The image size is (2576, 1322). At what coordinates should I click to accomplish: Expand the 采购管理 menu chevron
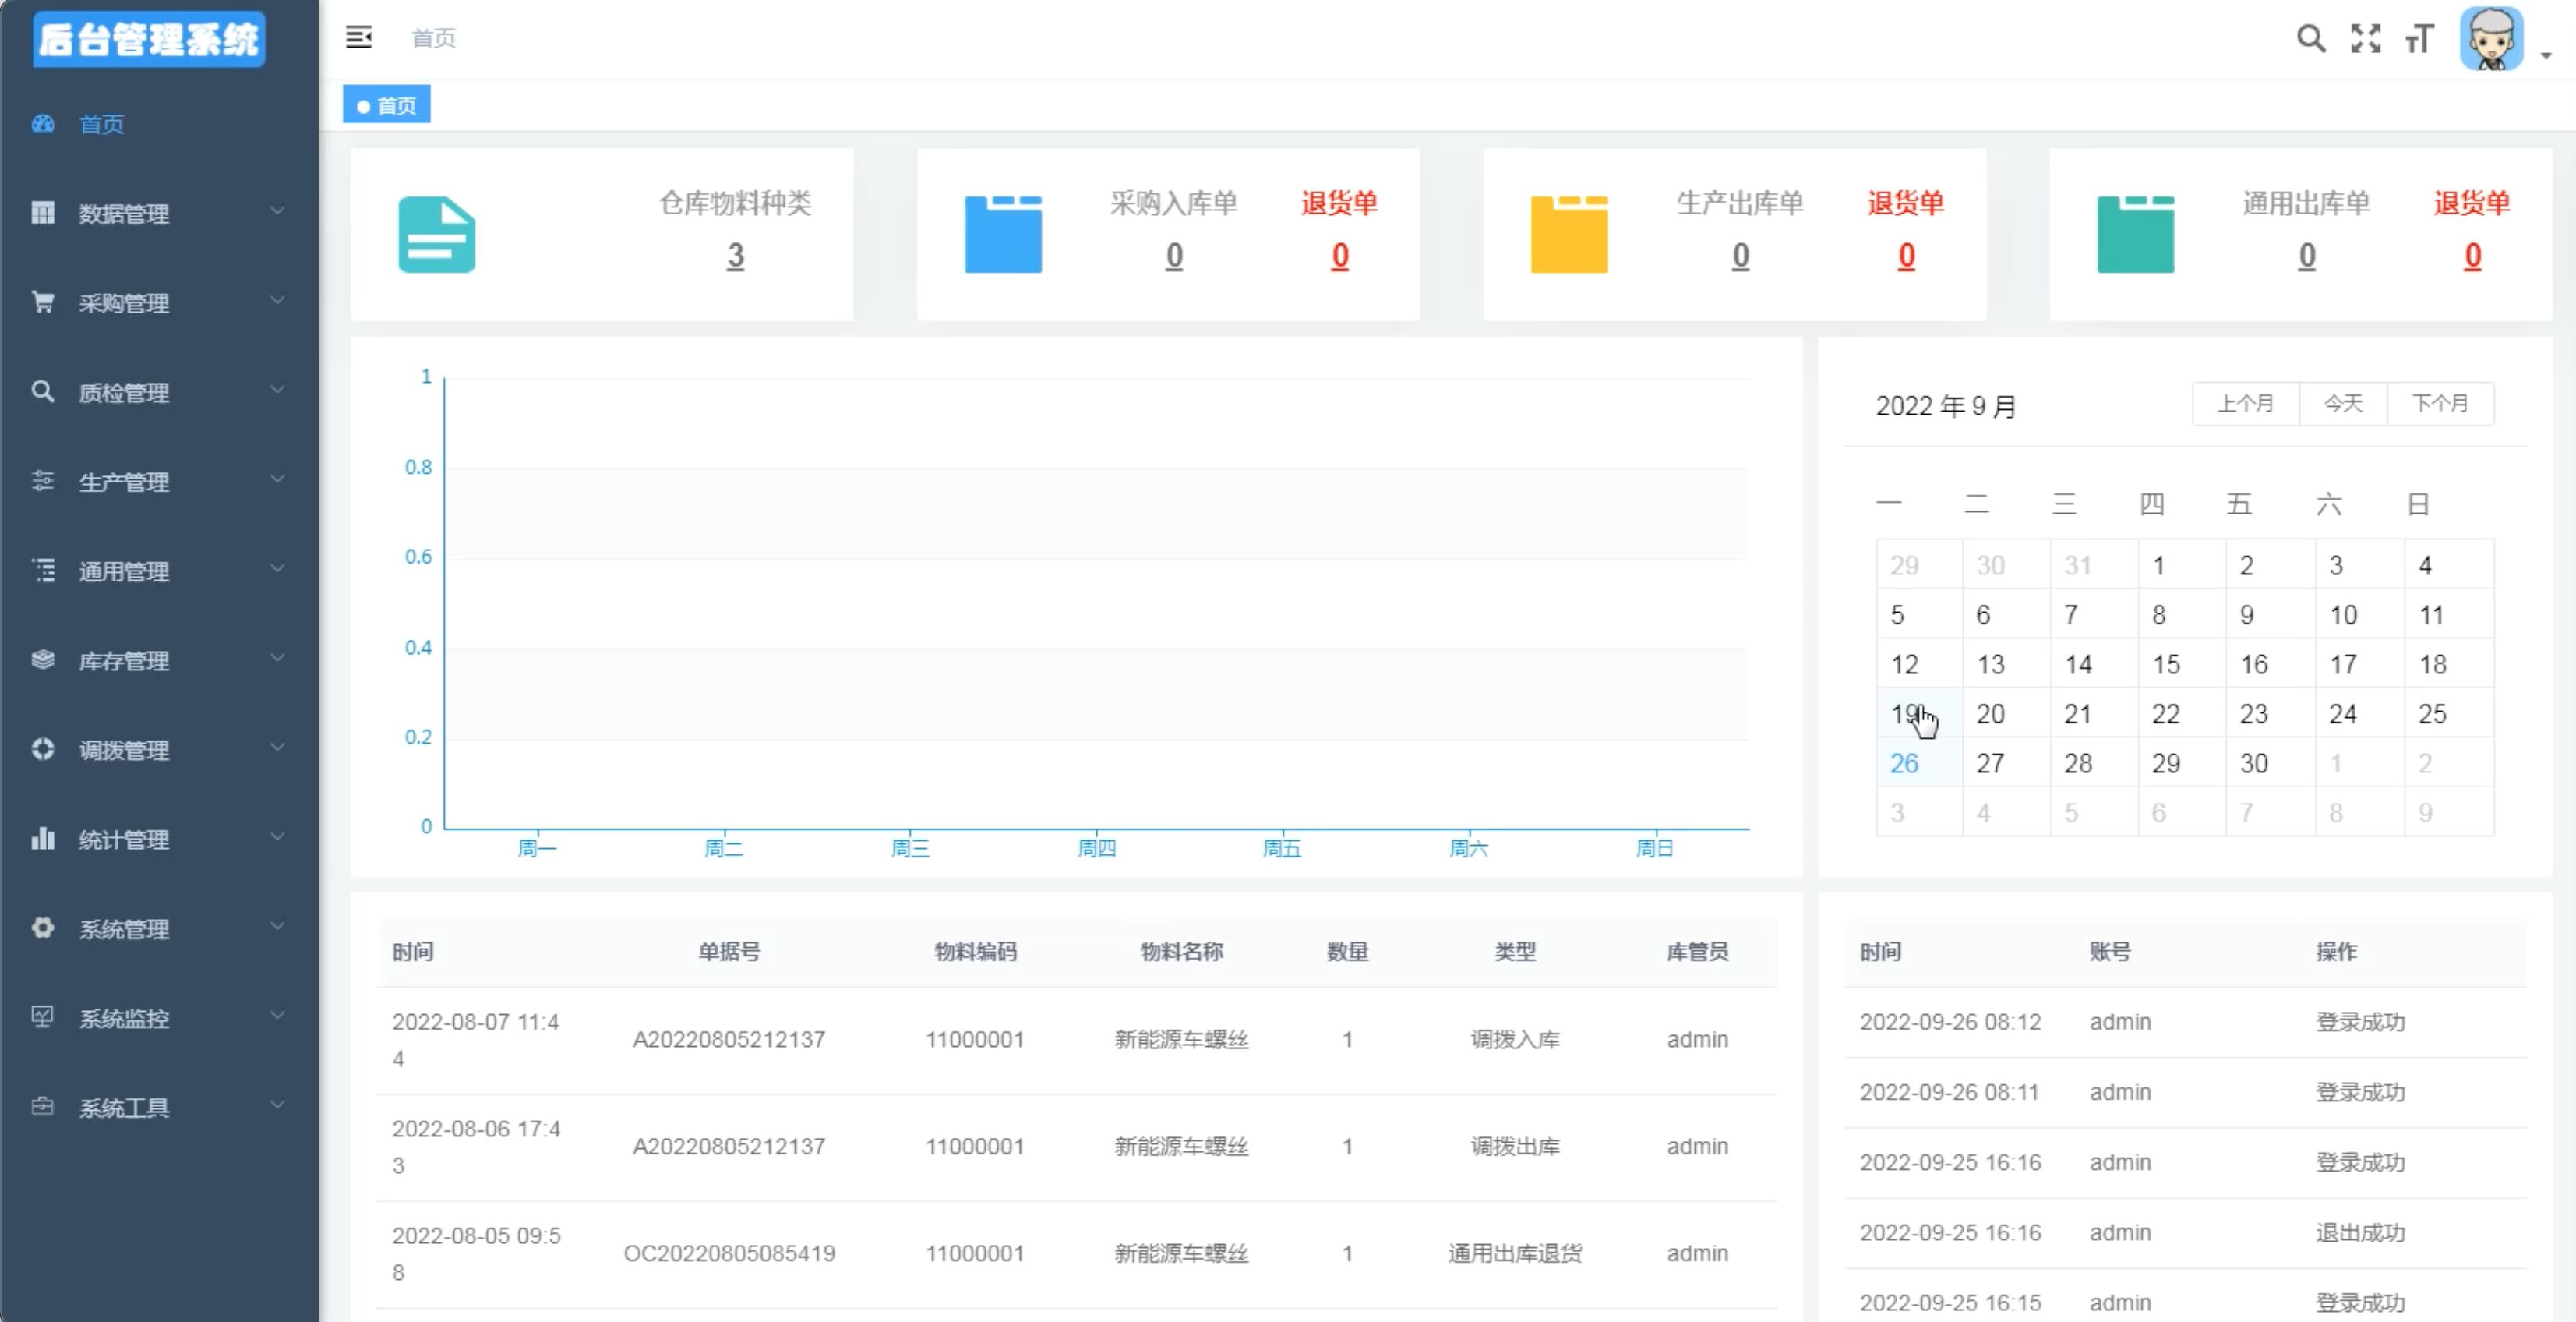pyautogui.click(x=277, y=300)
